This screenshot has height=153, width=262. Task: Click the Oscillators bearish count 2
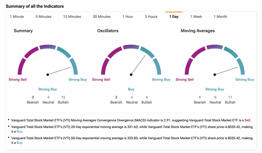[116, 97]
